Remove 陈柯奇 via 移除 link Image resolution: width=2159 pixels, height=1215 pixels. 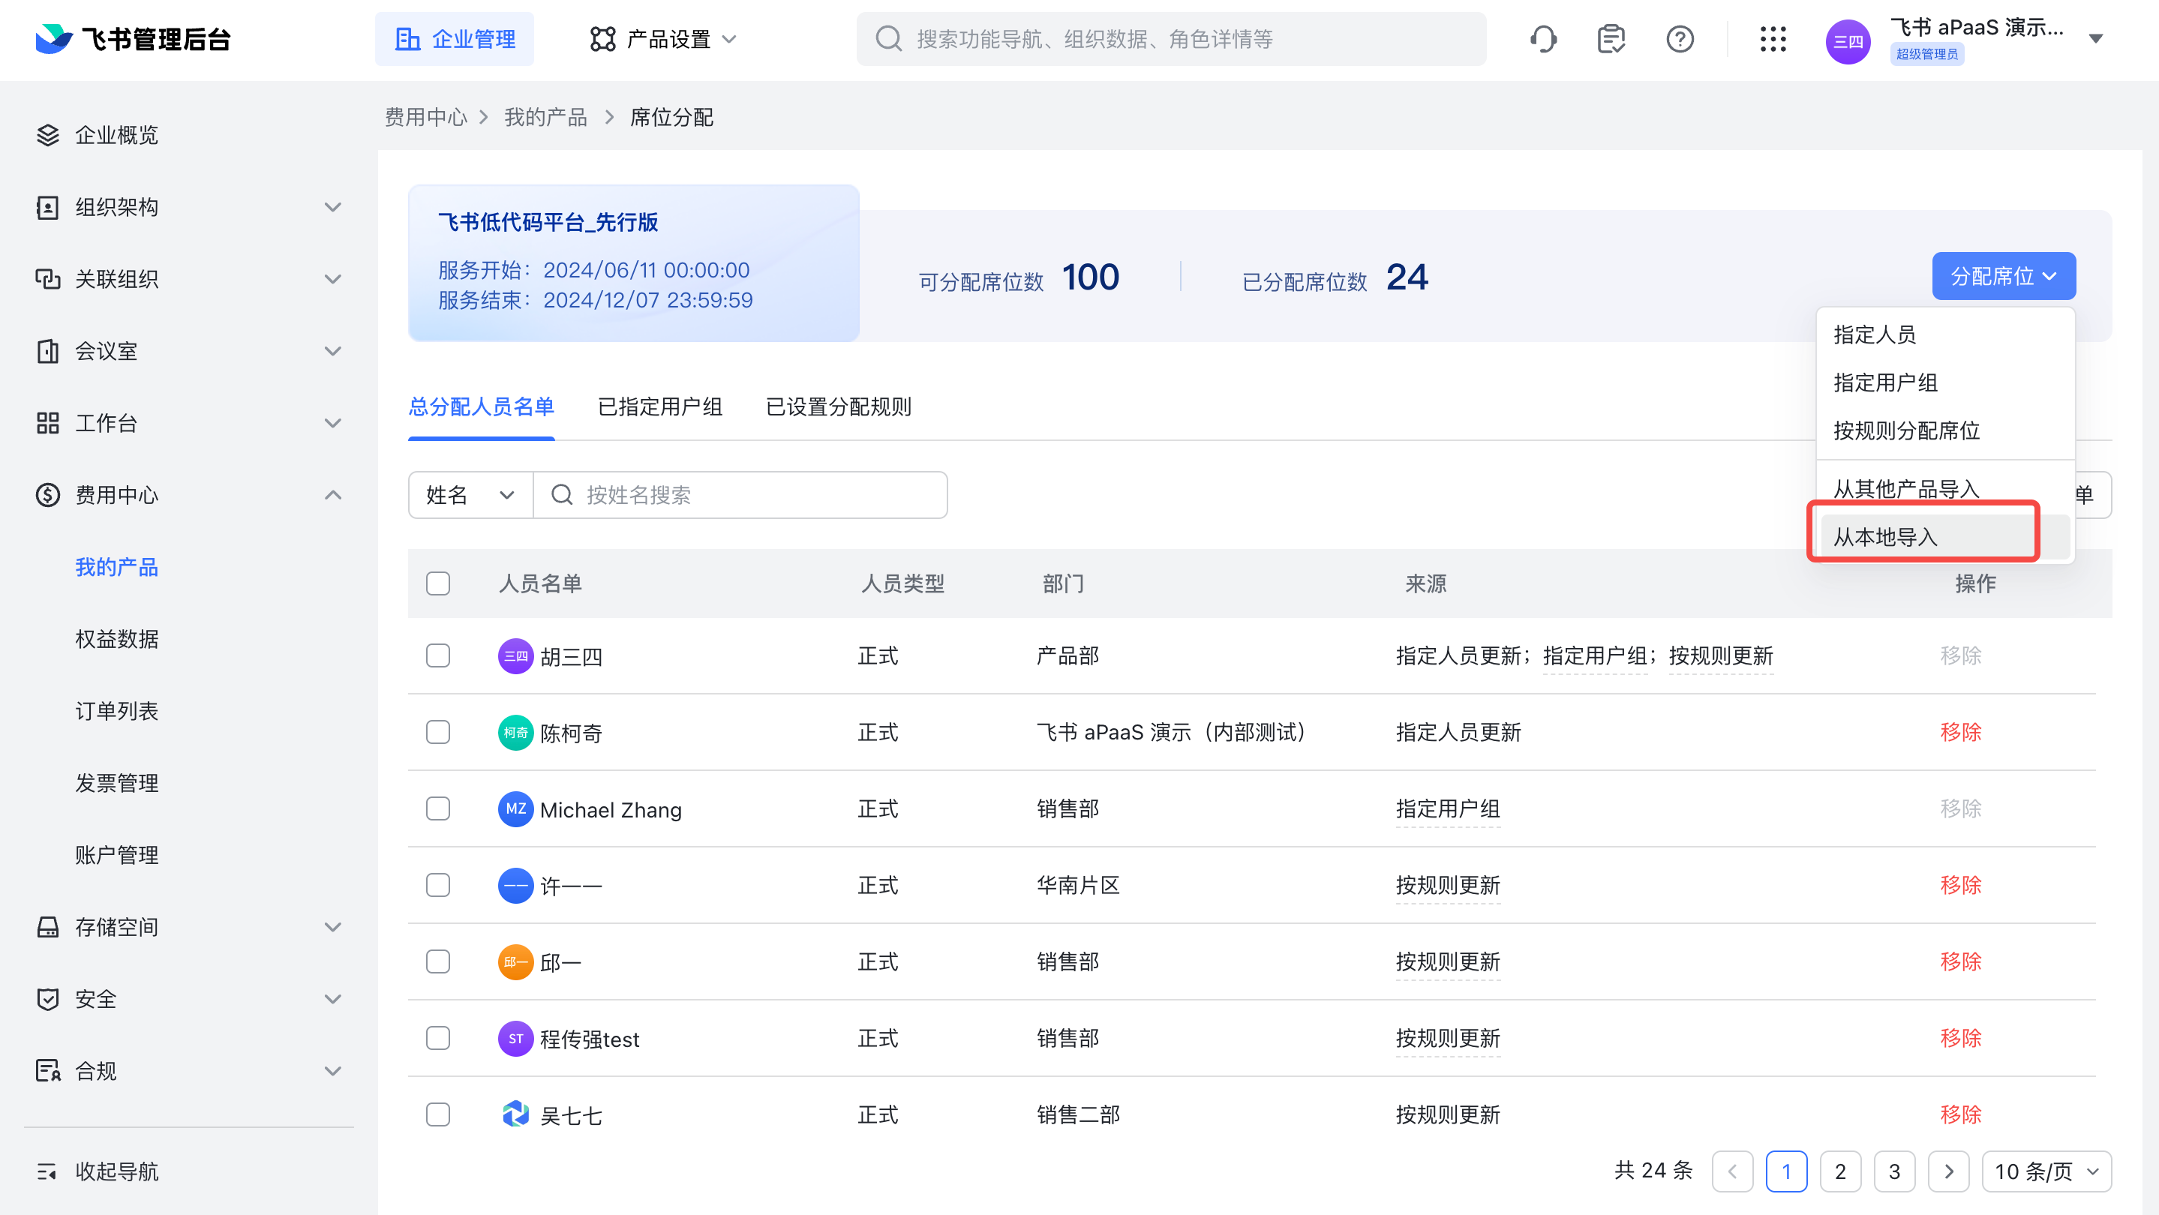click(x=1960, y=732)
